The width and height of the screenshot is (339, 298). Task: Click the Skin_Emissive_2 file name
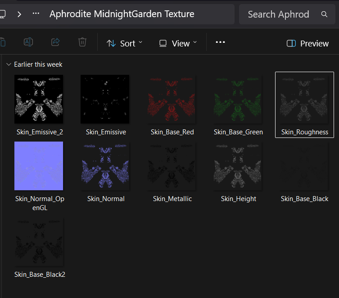pos(40,132)
